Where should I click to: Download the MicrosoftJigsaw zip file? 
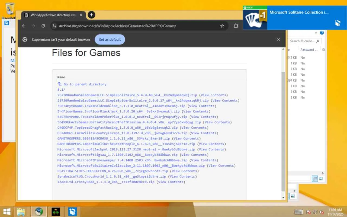118,155
